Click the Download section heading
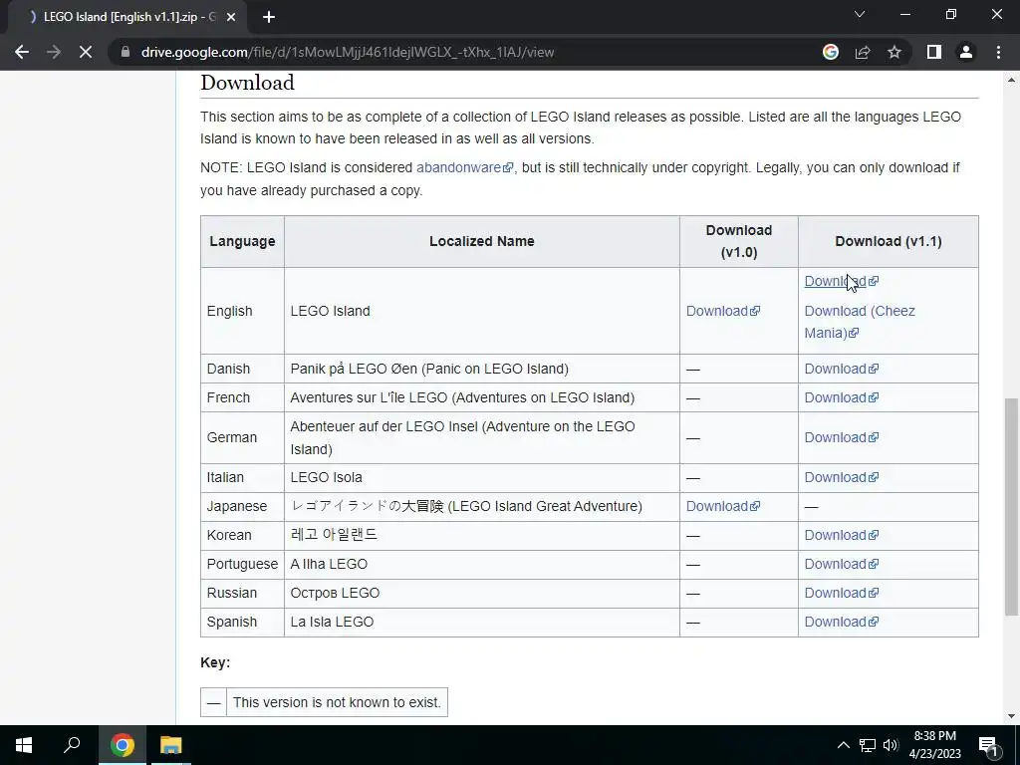The height and width of the screenshot is (765, 1020). (247, 83)
